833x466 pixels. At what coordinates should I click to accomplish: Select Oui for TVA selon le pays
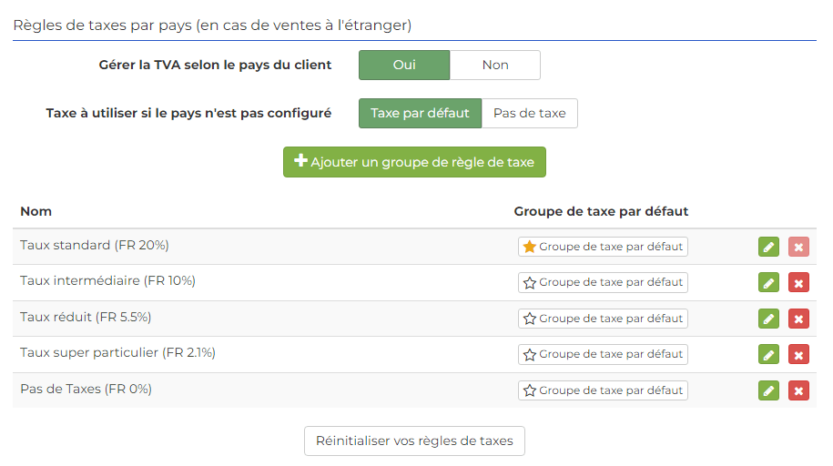[x=404, y=65]
